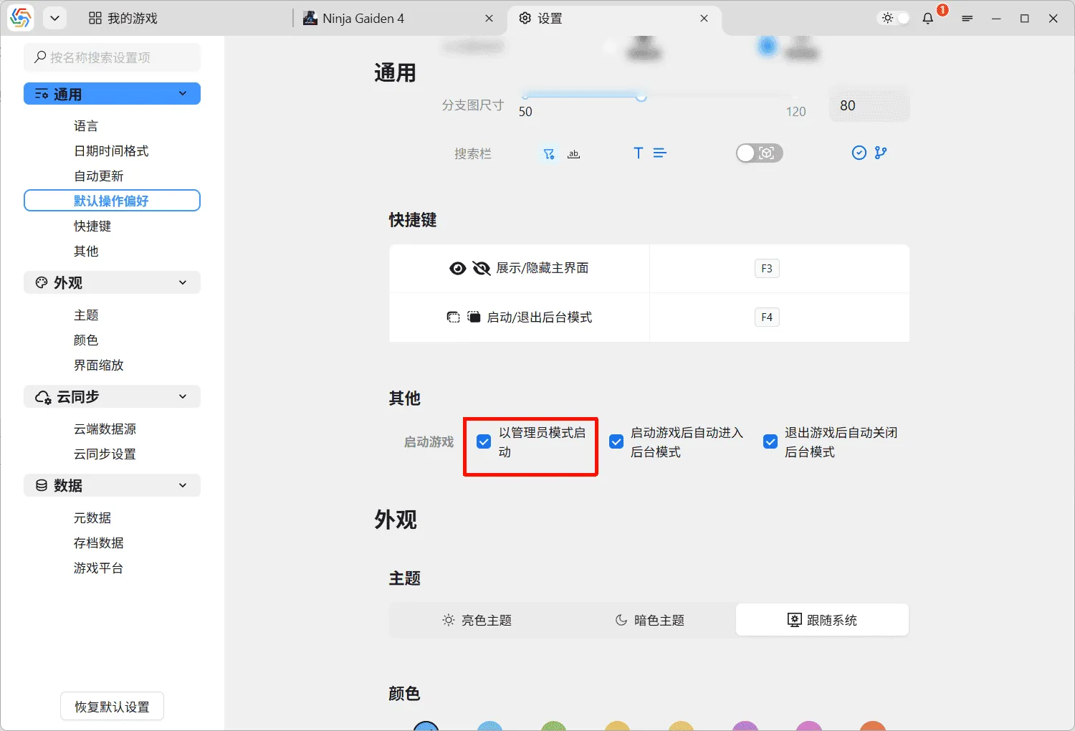Viewport: 1075px width, 731px height.
Task: Collapse the 云同步 section
Action: coord(183,396)
